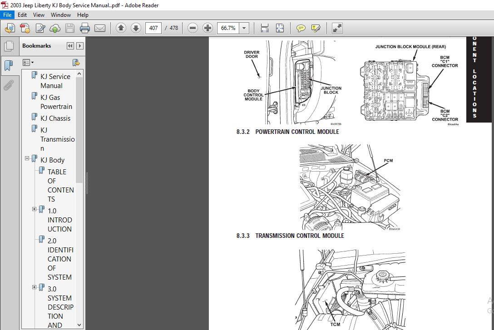Click the 8.3.2 Powertrain Control Module heading
The width and height of the screenshot is (494, 330).
288,132
